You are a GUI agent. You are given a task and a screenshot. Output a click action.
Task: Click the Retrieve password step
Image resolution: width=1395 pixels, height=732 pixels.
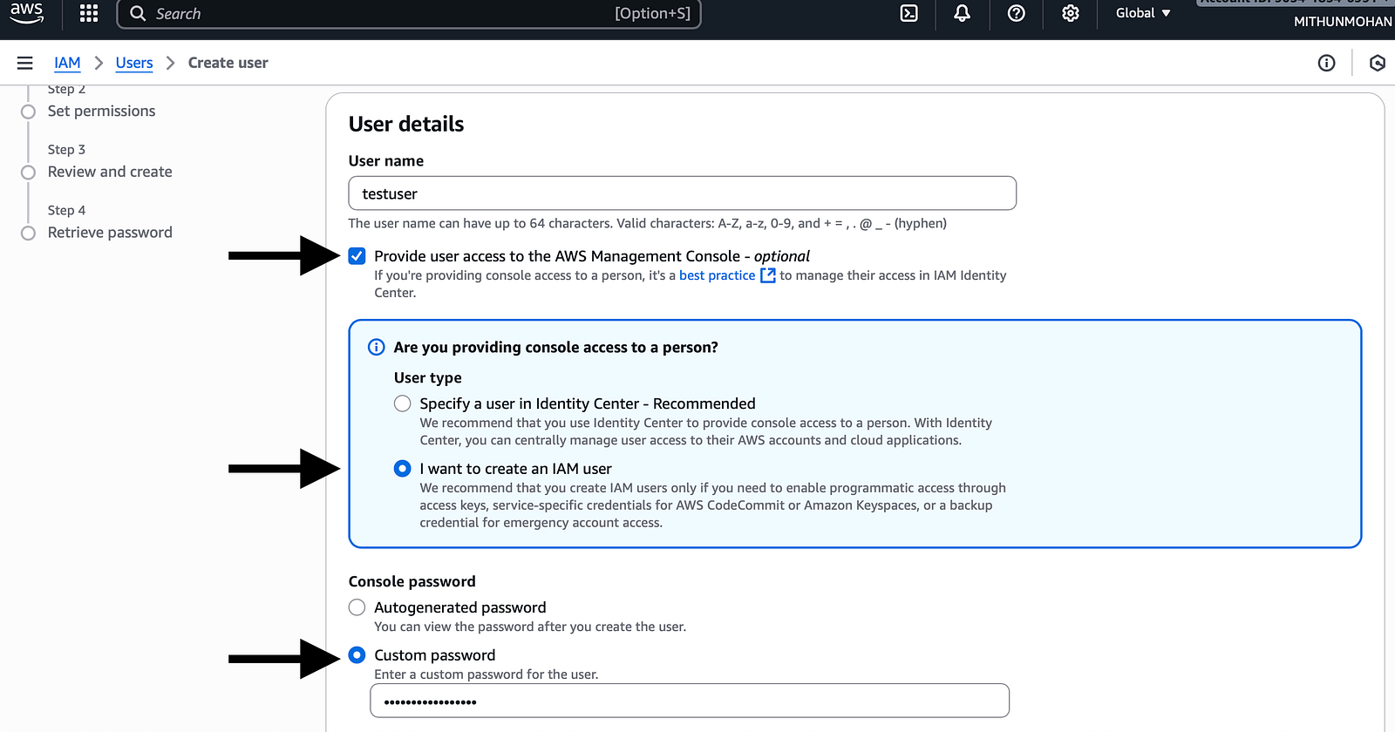click(x=110, y=233)
